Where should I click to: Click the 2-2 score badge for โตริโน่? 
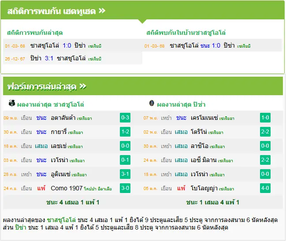coord(265,132)
